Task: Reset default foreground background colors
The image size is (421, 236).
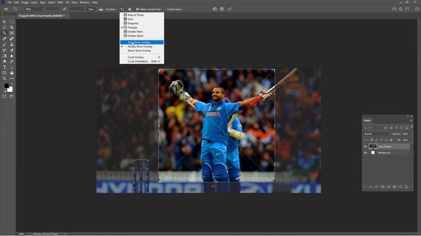Action: pos(5,91)
